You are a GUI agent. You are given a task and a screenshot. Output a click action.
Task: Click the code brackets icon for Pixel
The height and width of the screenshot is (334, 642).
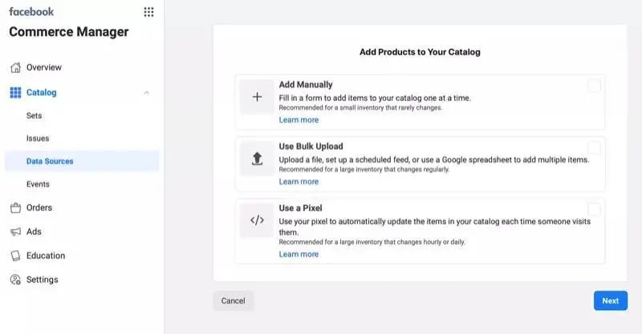coord(257,220)
